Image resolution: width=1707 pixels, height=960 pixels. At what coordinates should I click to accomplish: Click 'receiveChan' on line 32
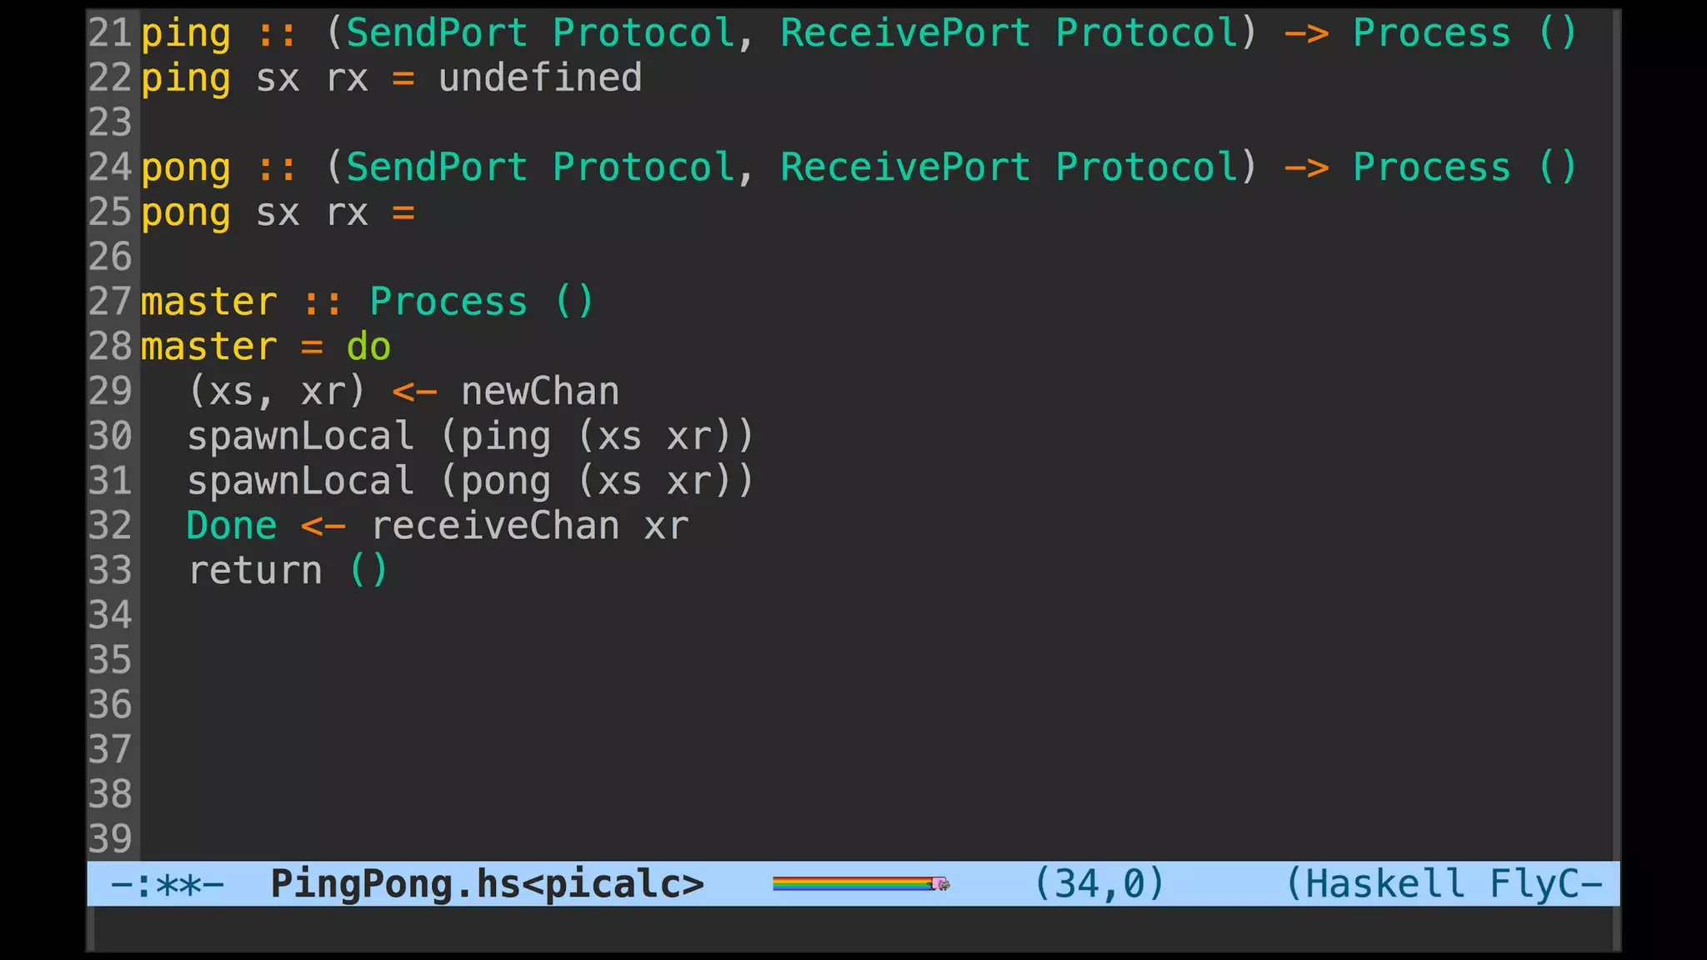[495, 526]
